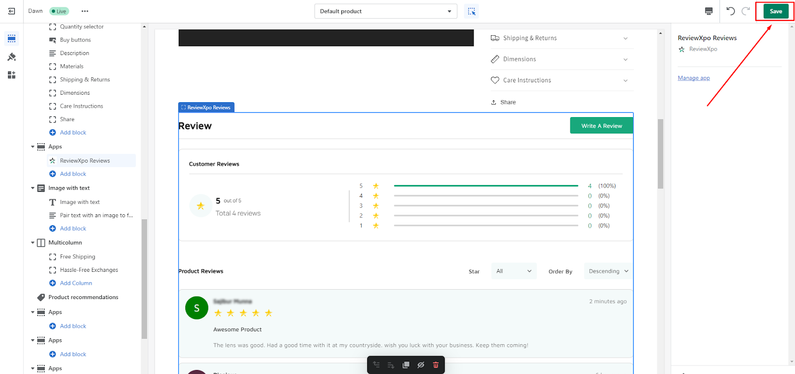Open the Default product template dropdown

point(386,11)
